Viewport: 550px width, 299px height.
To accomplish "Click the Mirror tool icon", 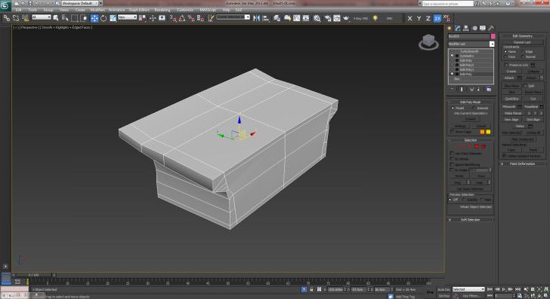I will point(257,18).
